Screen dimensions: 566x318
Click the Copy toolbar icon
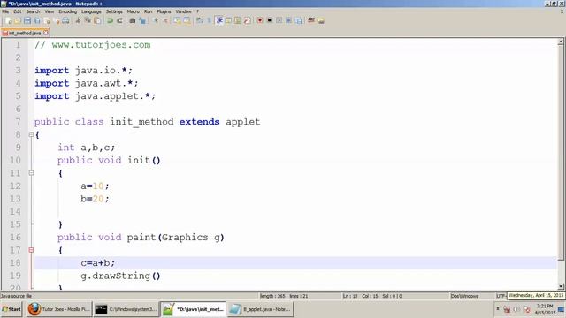tap(88, 20)
